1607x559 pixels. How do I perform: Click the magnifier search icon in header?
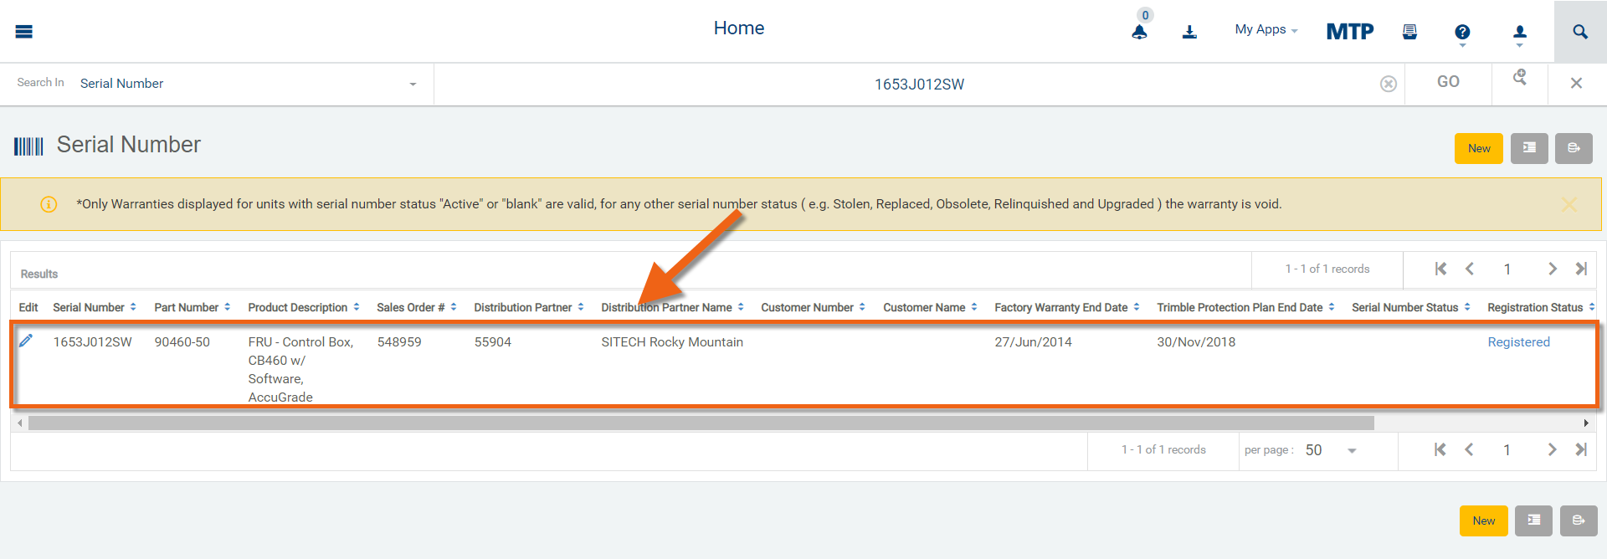click(1580, 32)
